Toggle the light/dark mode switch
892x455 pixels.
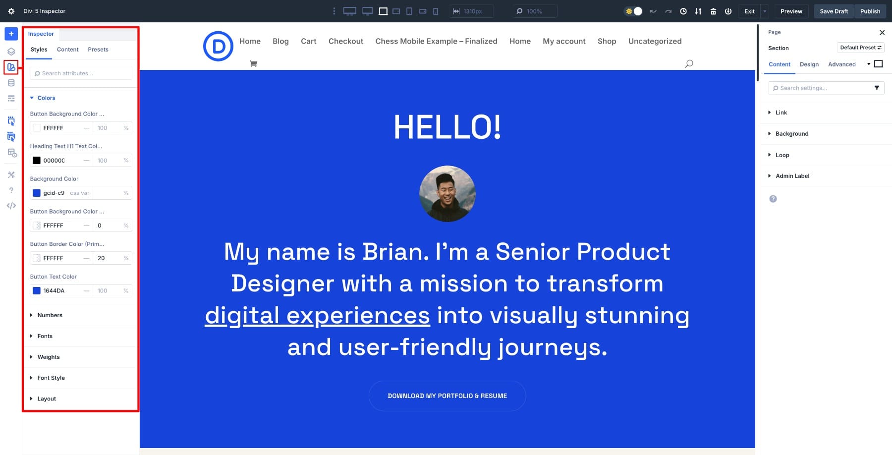634,11
